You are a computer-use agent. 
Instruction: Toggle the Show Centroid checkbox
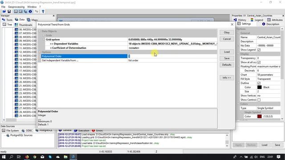point(259,100)
